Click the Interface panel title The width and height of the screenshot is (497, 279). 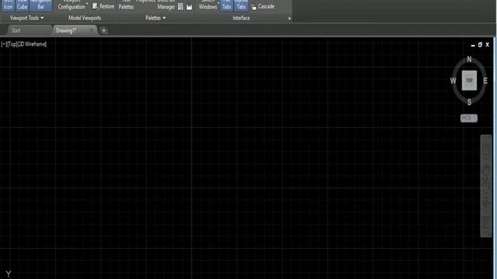tap(242, 18)
